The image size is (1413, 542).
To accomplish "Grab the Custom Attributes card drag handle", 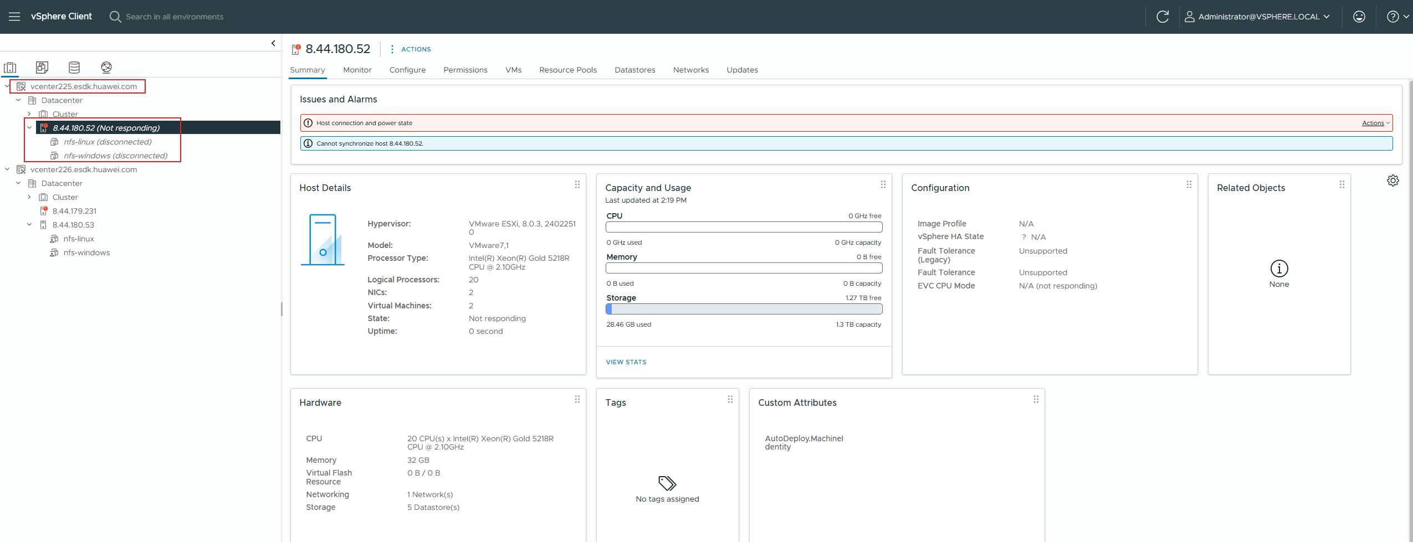I will pyautogui.click(x=1036, y=399).
